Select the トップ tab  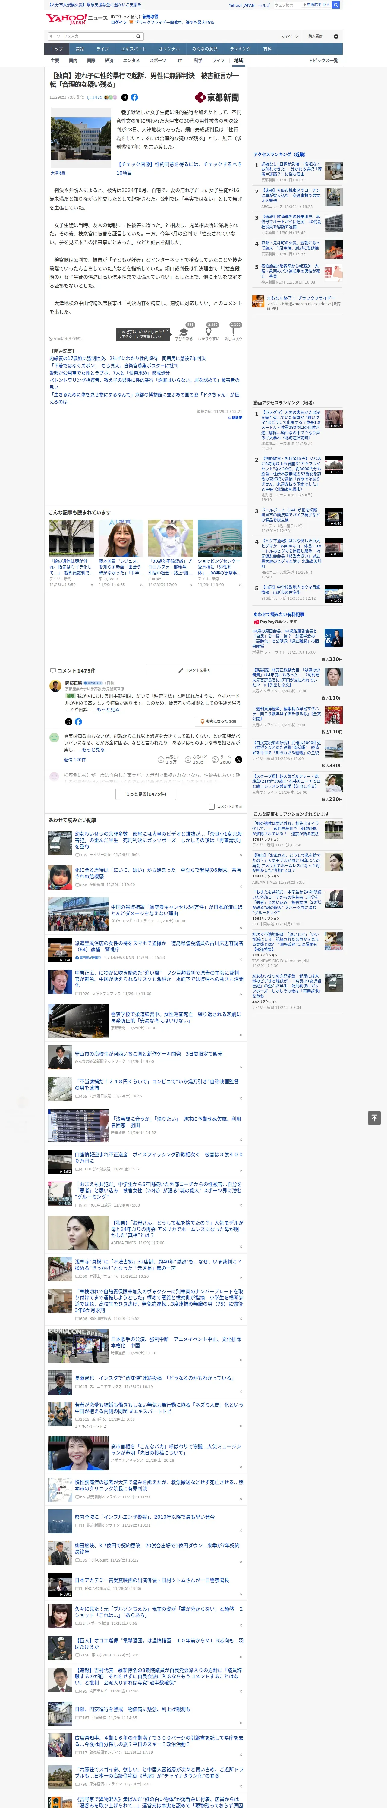pos(57,49)
